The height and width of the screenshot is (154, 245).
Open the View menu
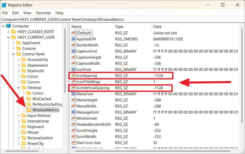[x=27, y=13]
